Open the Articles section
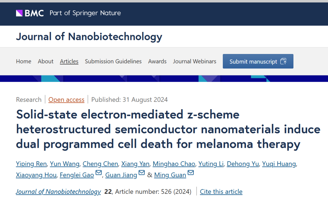This screenshot has width=328, height=202. (69, 61)
